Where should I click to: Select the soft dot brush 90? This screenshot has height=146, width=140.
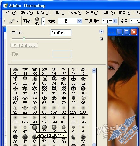pos(44,110)
